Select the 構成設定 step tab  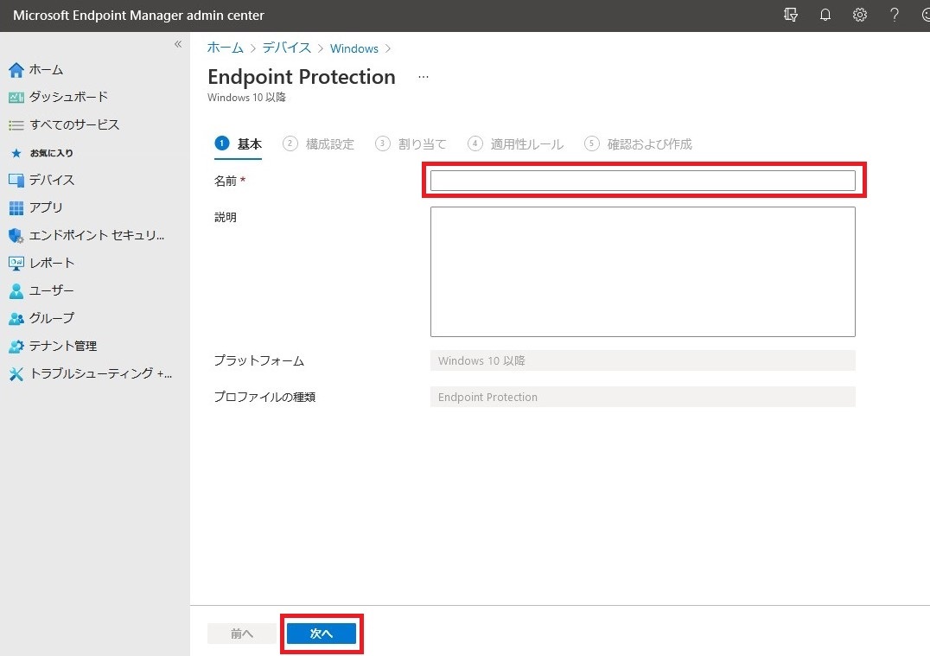(319, 144)
